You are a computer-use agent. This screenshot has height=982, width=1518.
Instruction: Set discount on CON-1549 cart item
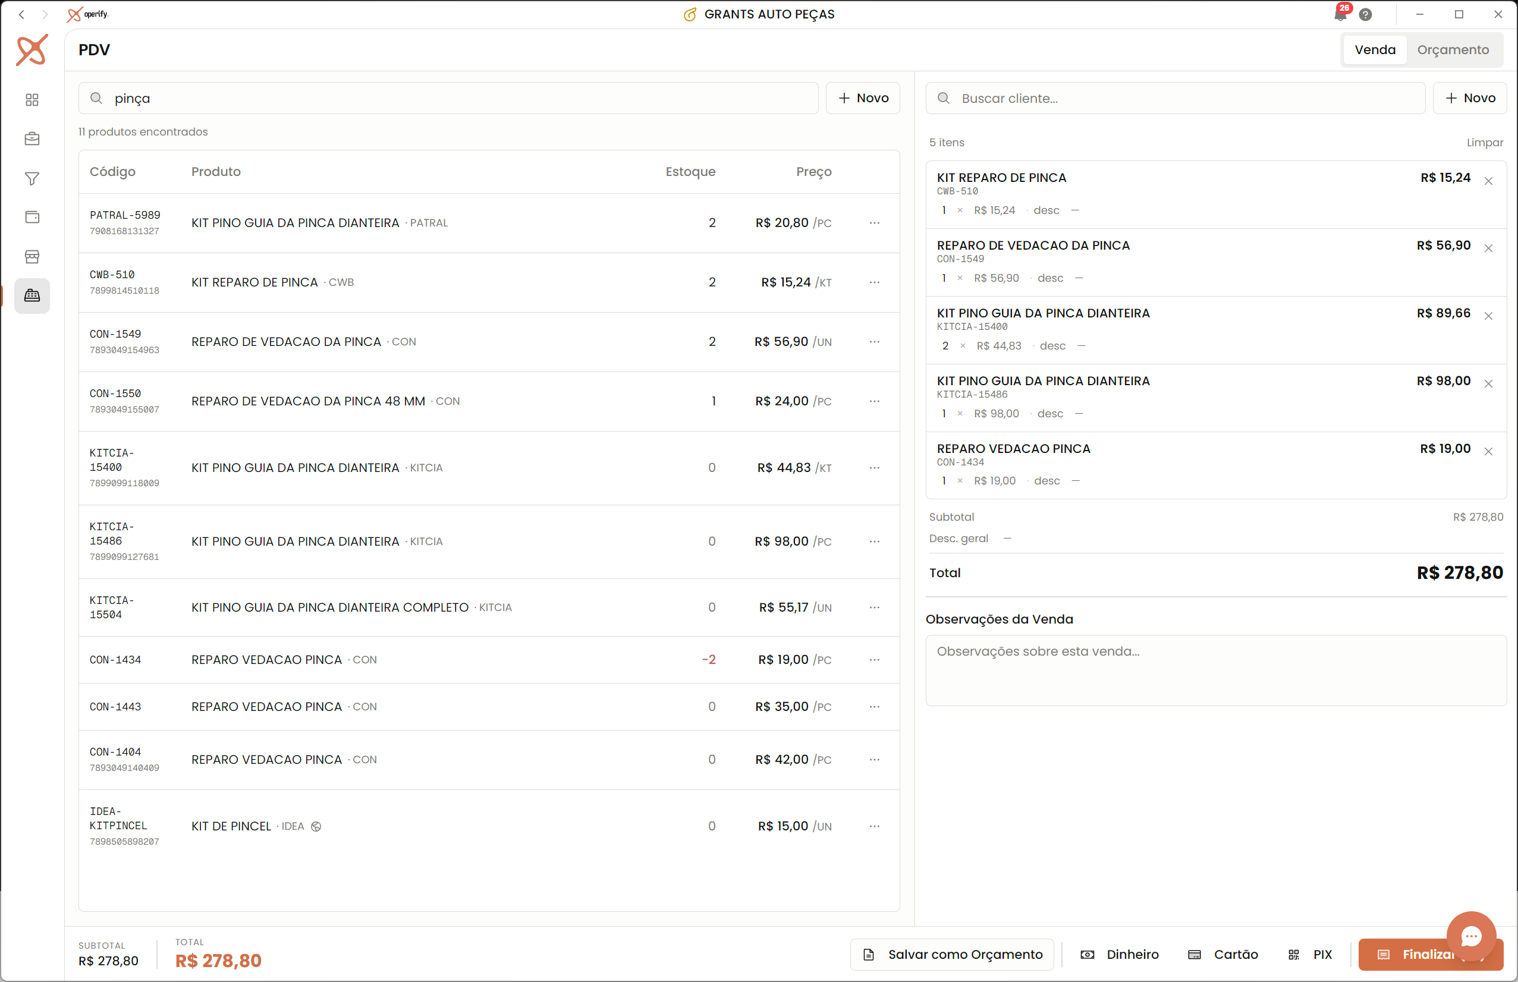point(1079,278)
